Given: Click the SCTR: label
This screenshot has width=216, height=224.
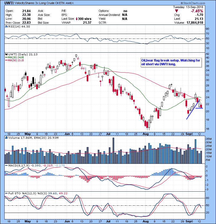Looking at the screenshot, I should click(x=103, y=23).
